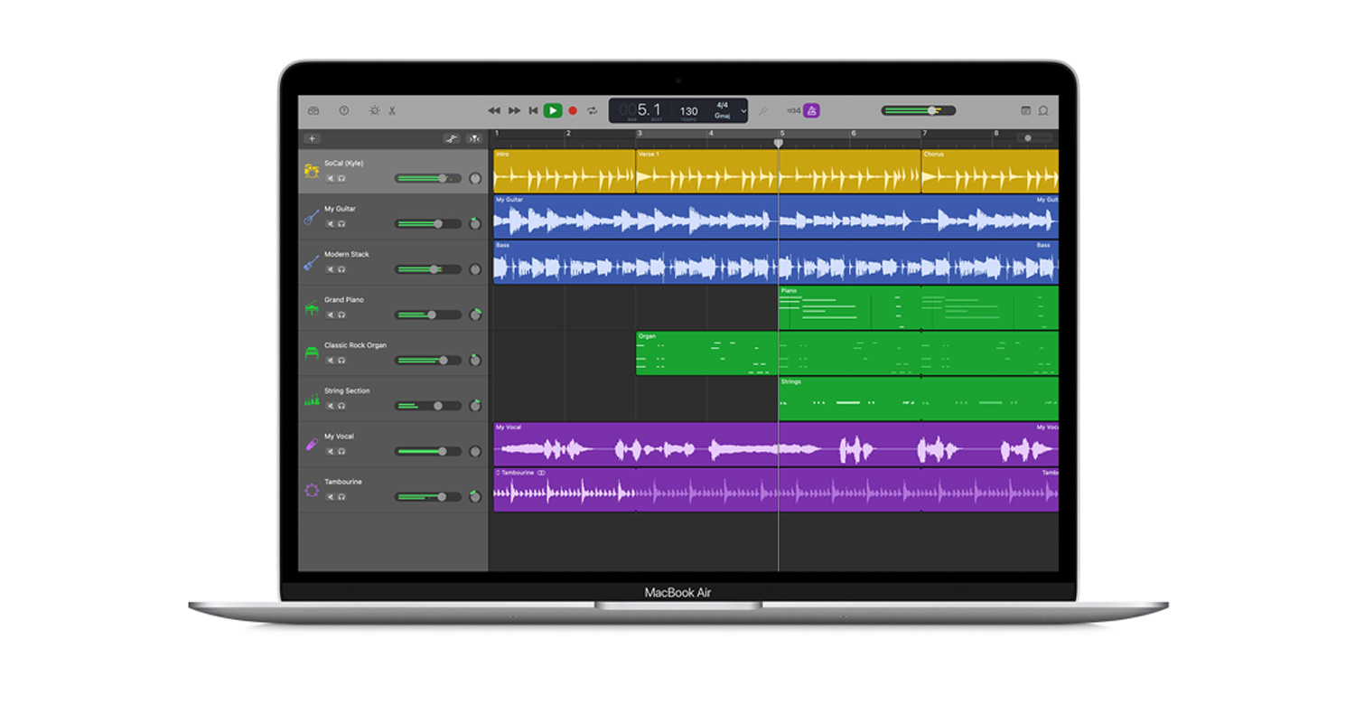The width and height of the screenshot is (1355, 714).
Task: Select the Bass audio region
Action: [775, 262]
